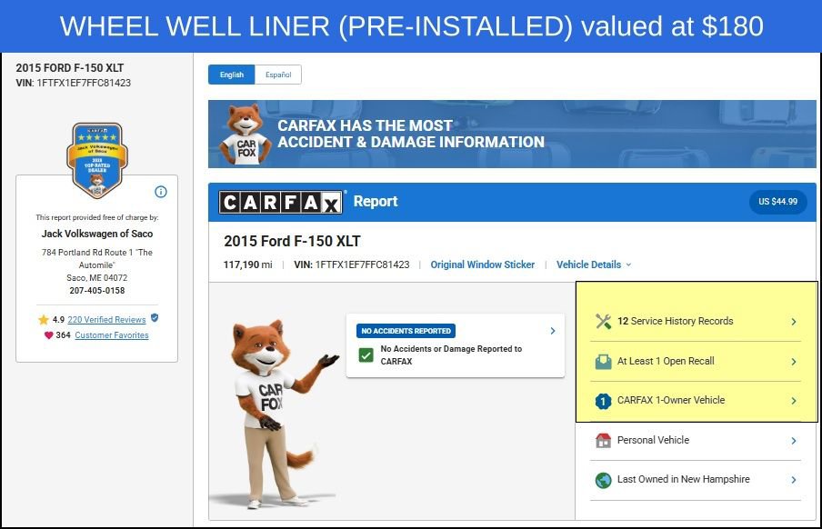This screenshot has width=822, height=529.
Task: Open chevron for At Least 1 Open Recall
Action: (794, 362)
